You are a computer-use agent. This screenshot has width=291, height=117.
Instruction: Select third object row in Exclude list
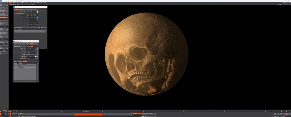[x=25, y=67]
